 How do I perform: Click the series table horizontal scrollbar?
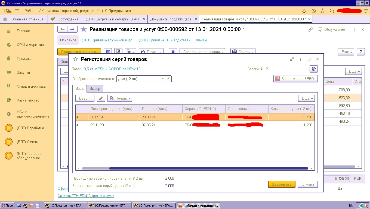[208, 169]
